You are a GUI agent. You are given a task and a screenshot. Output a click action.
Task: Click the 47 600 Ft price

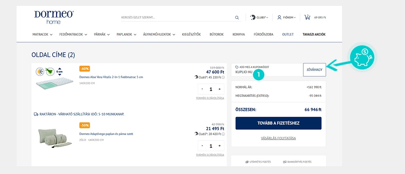tap(215, 72)
